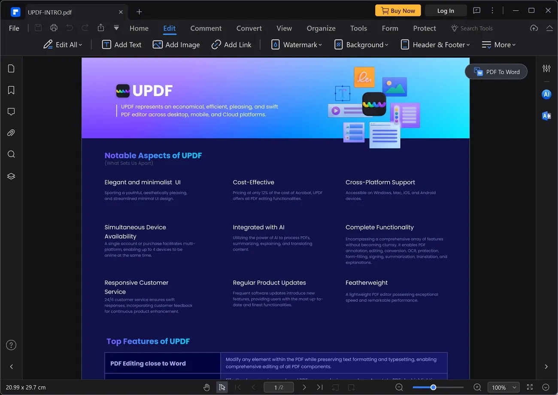Viewport: 558px width, 395px height.
Task: Click the help question mark icon
Action: [11, 345]
